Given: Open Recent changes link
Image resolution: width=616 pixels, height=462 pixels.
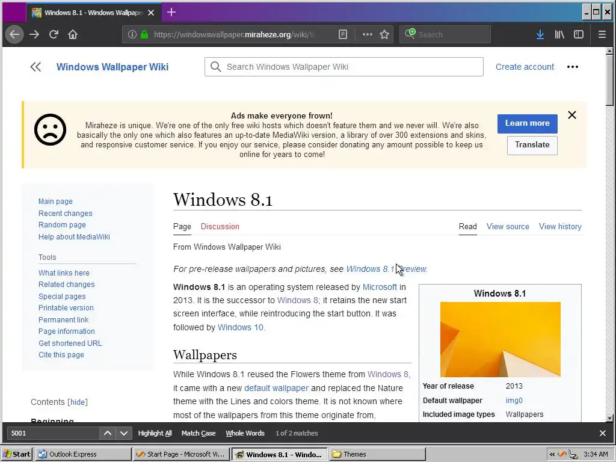Looking at the screenshot, I should [65, 214].
